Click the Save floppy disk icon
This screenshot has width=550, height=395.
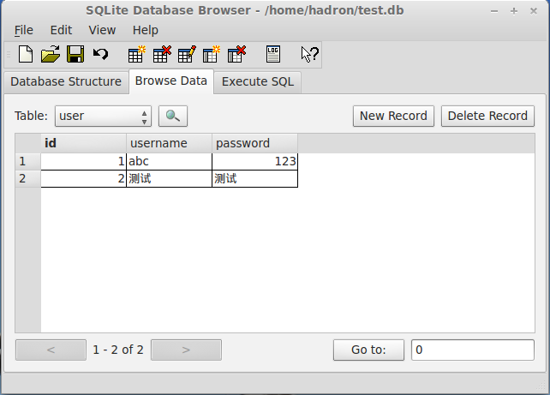tap(75, 55)
